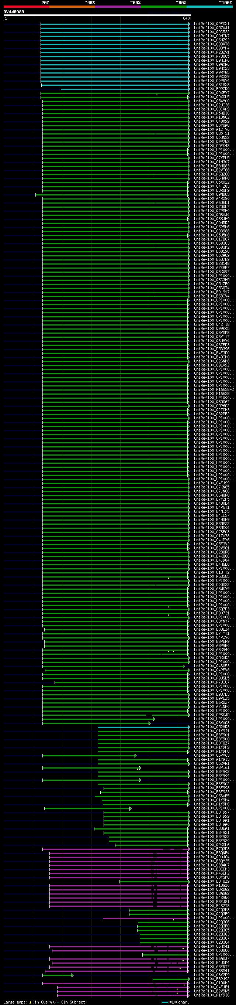Click hit label UniRef100_B9HIN6

(x=212, y=61)
